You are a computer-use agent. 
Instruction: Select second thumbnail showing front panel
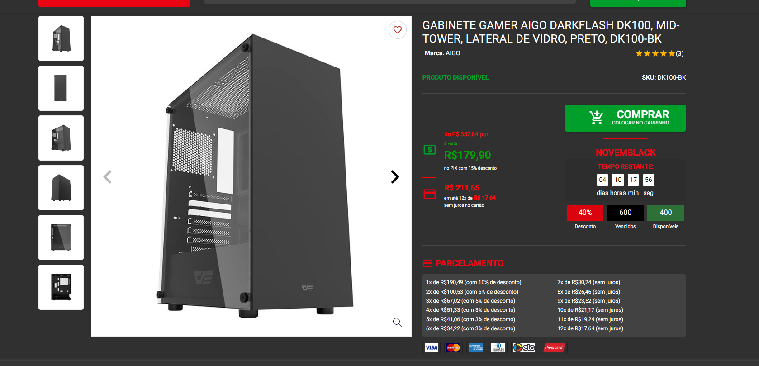pyautogui.click(x=61, y=88)
